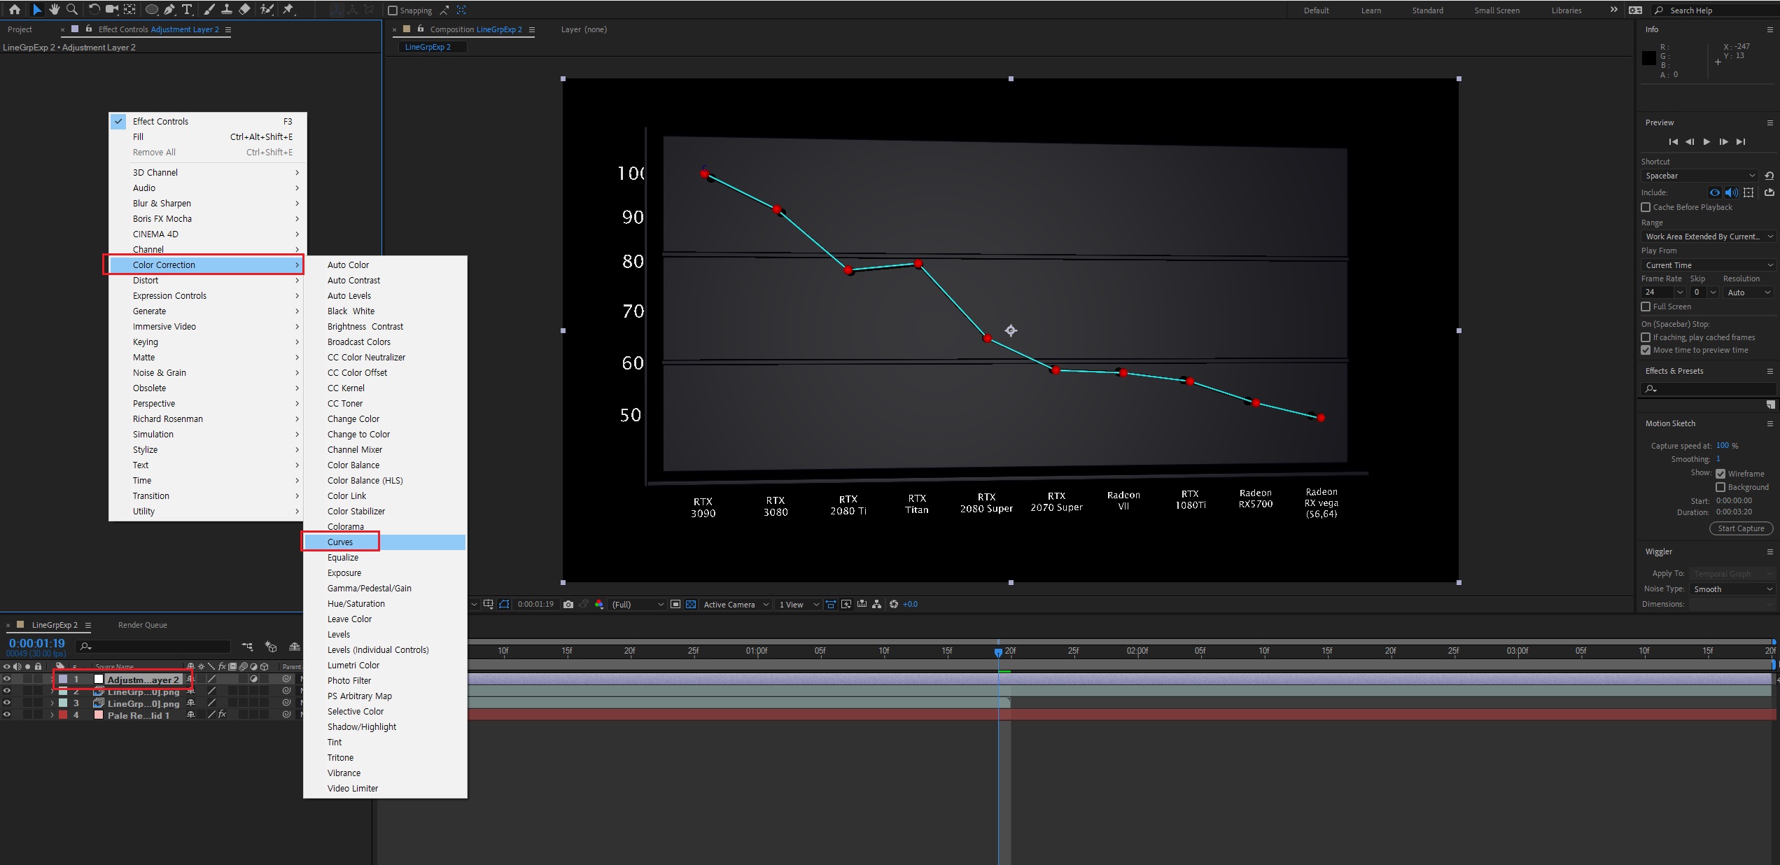
Task: Check Cache Before Playback option
Action: click(1646, 207)
